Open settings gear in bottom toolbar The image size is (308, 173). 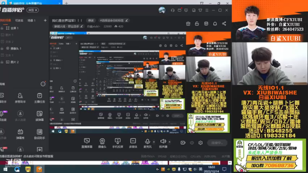click(200, 143)
